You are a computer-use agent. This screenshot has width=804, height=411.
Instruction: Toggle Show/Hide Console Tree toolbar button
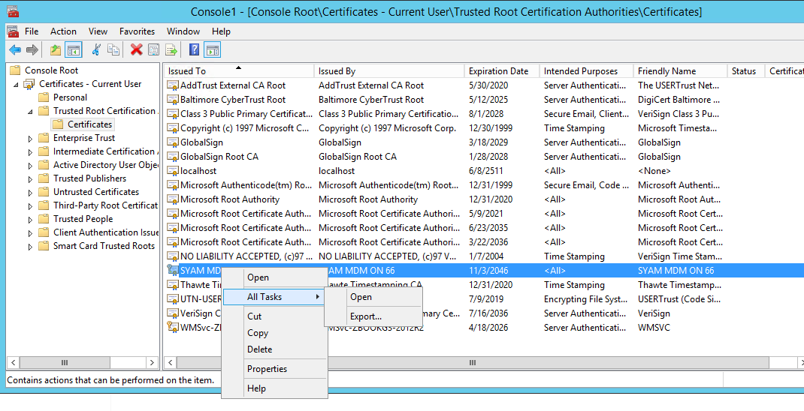click(73, 50)
